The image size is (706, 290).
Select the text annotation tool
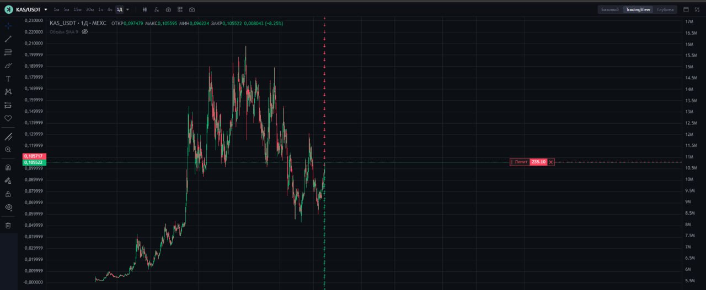[x=8, y=79]
